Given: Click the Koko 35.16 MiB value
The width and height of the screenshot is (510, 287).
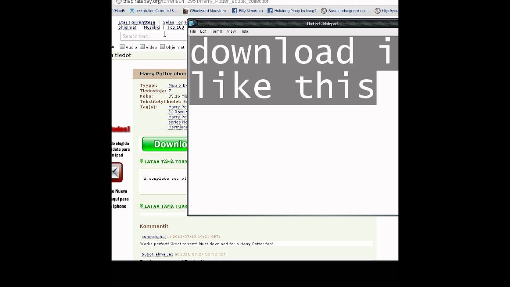Looking at the screenshot, I should point(178,96).
